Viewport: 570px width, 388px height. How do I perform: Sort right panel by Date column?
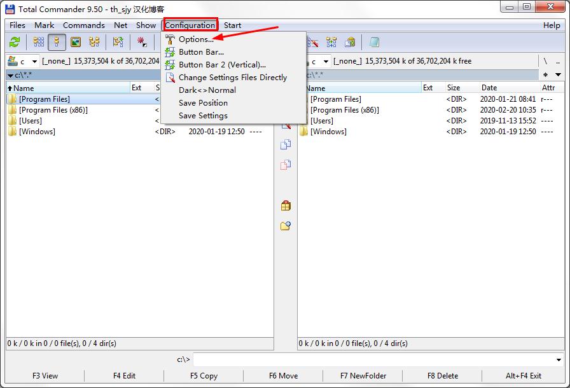(x=509, y=88)
